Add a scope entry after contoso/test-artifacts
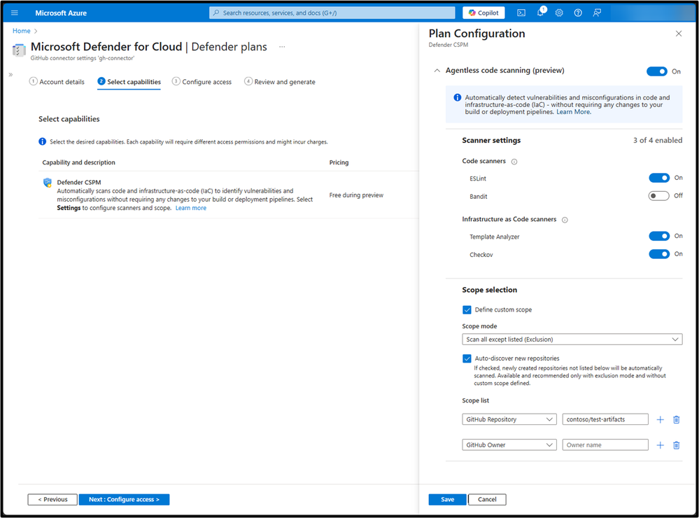Screen dimensions: 699x518 pos(661,419)
